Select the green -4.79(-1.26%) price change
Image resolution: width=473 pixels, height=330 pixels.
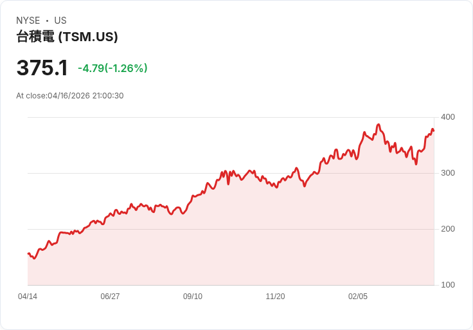pyautogui.click(x=112, y=68)
